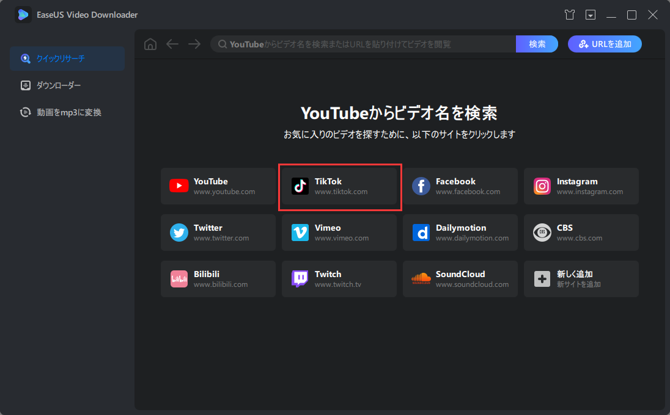The height and width of the screenshot is (415, 670).
Task: Open the Vimeo site shortcut
Action: 339,233
